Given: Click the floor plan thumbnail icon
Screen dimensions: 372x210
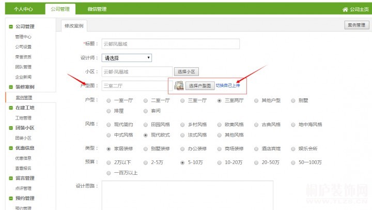Looking at the screenshot, I should click(x=179, y=86).
